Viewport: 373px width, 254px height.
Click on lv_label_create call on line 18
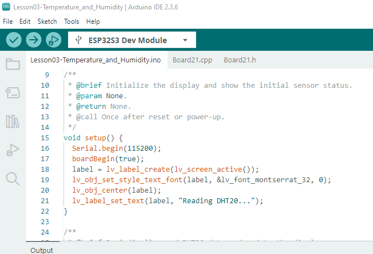pos(138,169)
